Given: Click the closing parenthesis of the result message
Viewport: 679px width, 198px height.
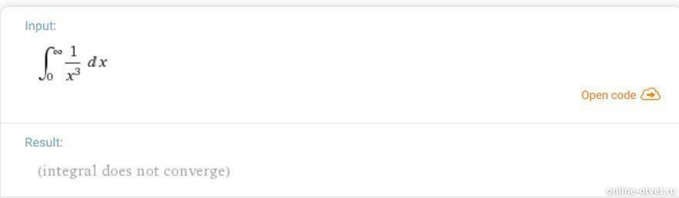Looking at the screenshot, I should (x=228, y=172).
